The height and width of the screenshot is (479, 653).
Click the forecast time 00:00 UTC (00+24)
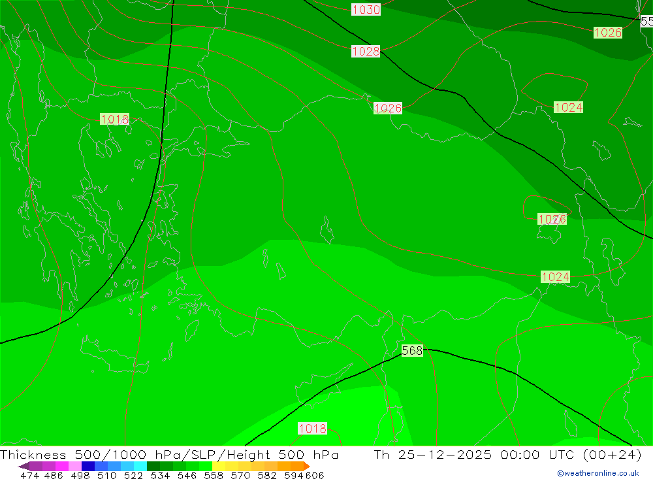click(x=571, y=454)
